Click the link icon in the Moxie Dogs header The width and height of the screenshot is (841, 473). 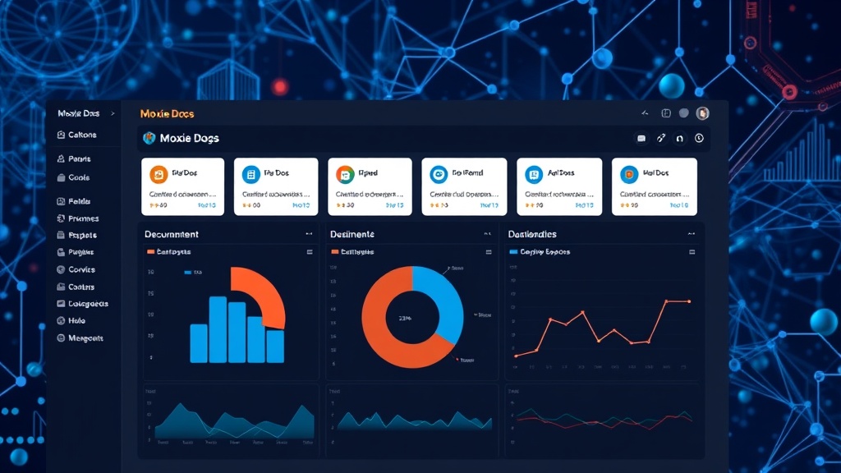tap(661, 138)
